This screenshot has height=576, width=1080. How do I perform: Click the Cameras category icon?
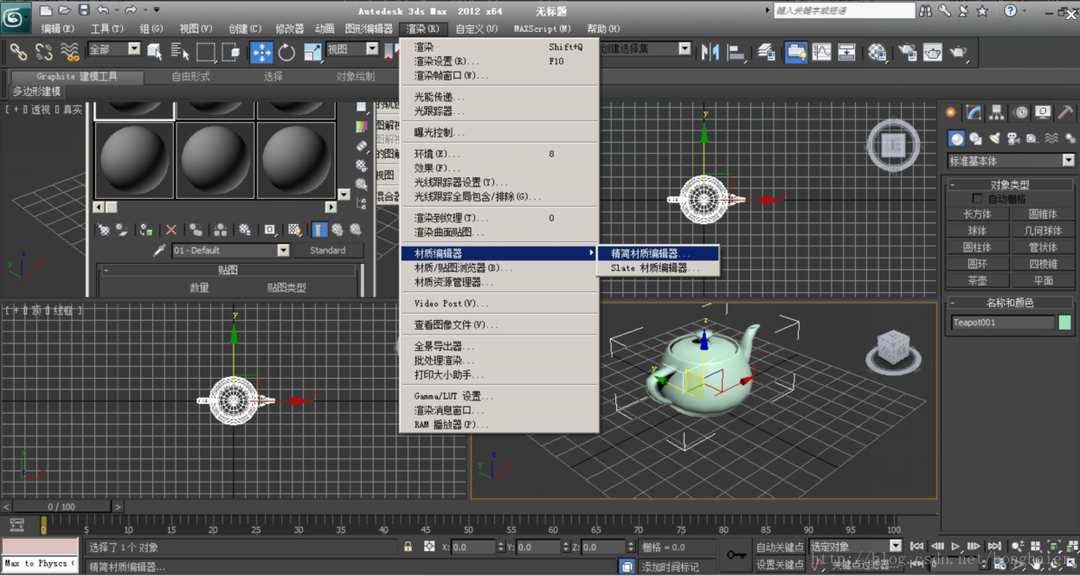click(1012, 138)
